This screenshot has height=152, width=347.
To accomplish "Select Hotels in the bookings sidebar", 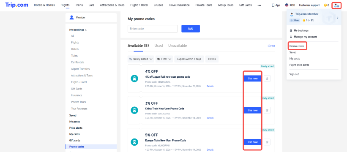I will [75, 49].
